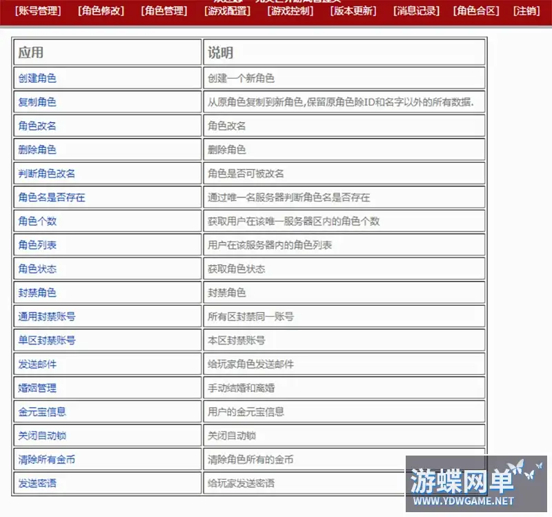Open the 发送邮件 link
This screenshot has width=552, height=517.
[x=37, y=364]
